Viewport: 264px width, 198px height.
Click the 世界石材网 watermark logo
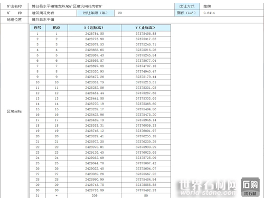click(208, 187)
